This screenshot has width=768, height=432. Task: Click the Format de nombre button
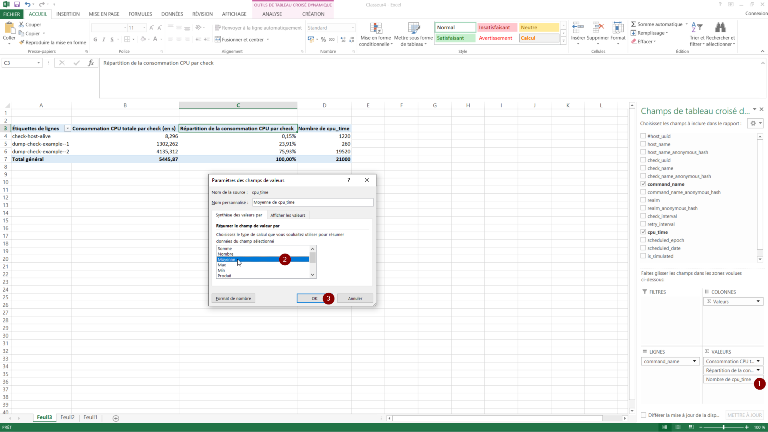click(x=233, y=298)
